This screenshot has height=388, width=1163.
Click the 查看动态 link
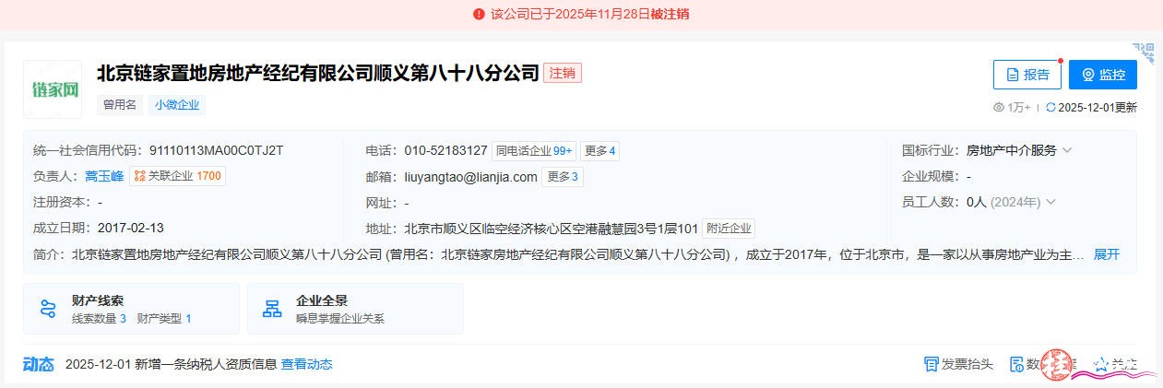coord(306,364)
